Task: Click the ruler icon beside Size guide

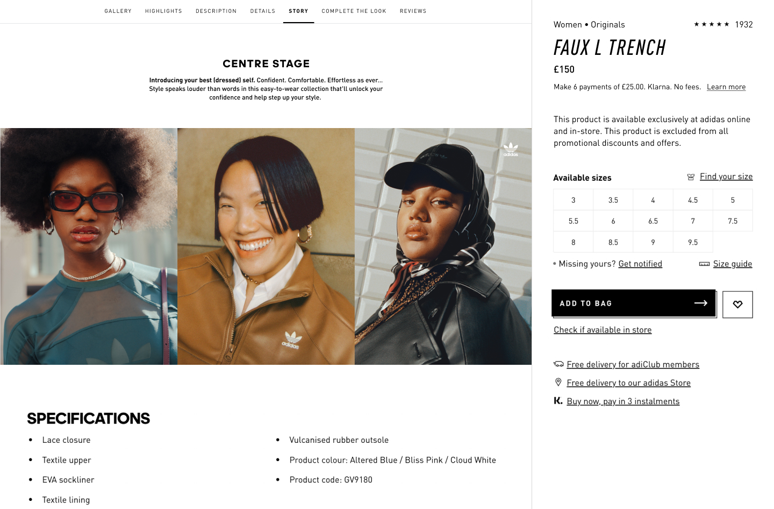Action: (x=704, y=264)
